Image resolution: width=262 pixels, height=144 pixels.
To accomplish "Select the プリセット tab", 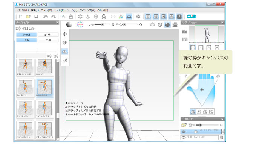I will tap(26, 35).
